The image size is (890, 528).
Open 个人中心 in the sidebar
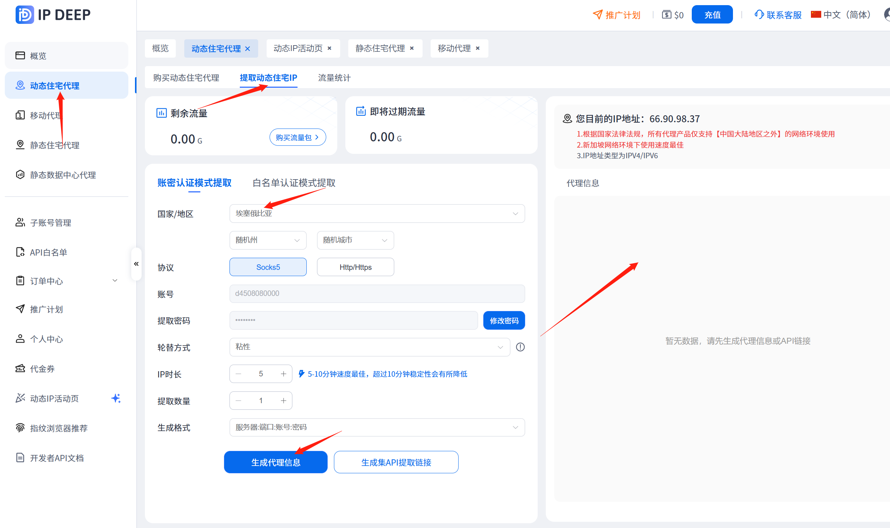click(66, 339)
